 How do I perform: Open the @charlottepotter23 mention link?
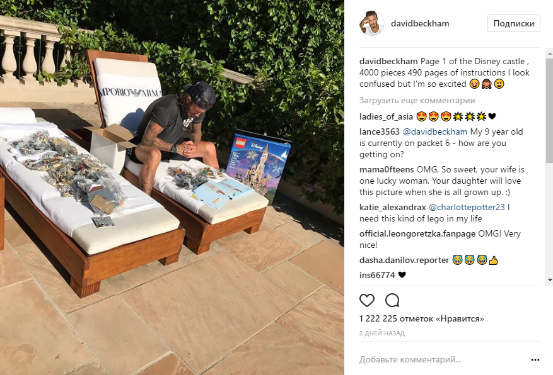[x=467, y=207]
